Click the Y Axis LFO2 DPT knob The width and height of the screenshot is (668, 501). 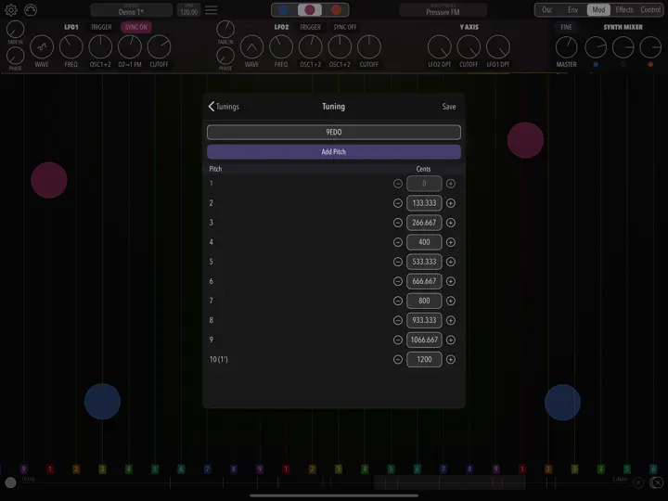439,47
